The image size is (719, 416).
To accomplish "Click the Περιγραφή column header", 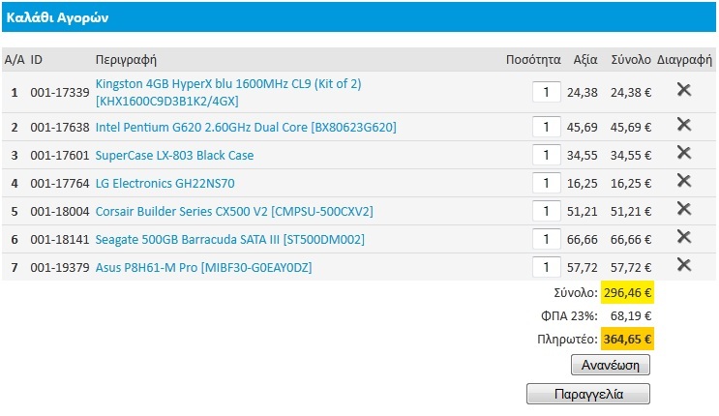I will [x=126, y=60].
